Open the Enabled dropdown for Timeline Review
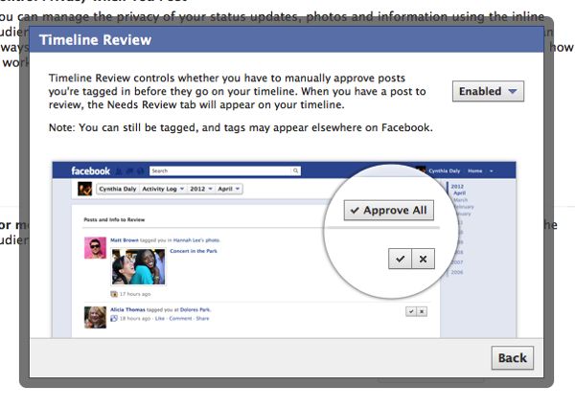 point(488,91)
